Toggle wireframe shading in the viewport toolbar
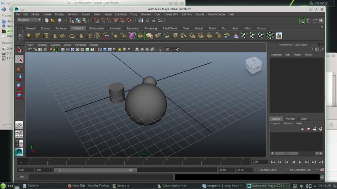 [100, 50]
